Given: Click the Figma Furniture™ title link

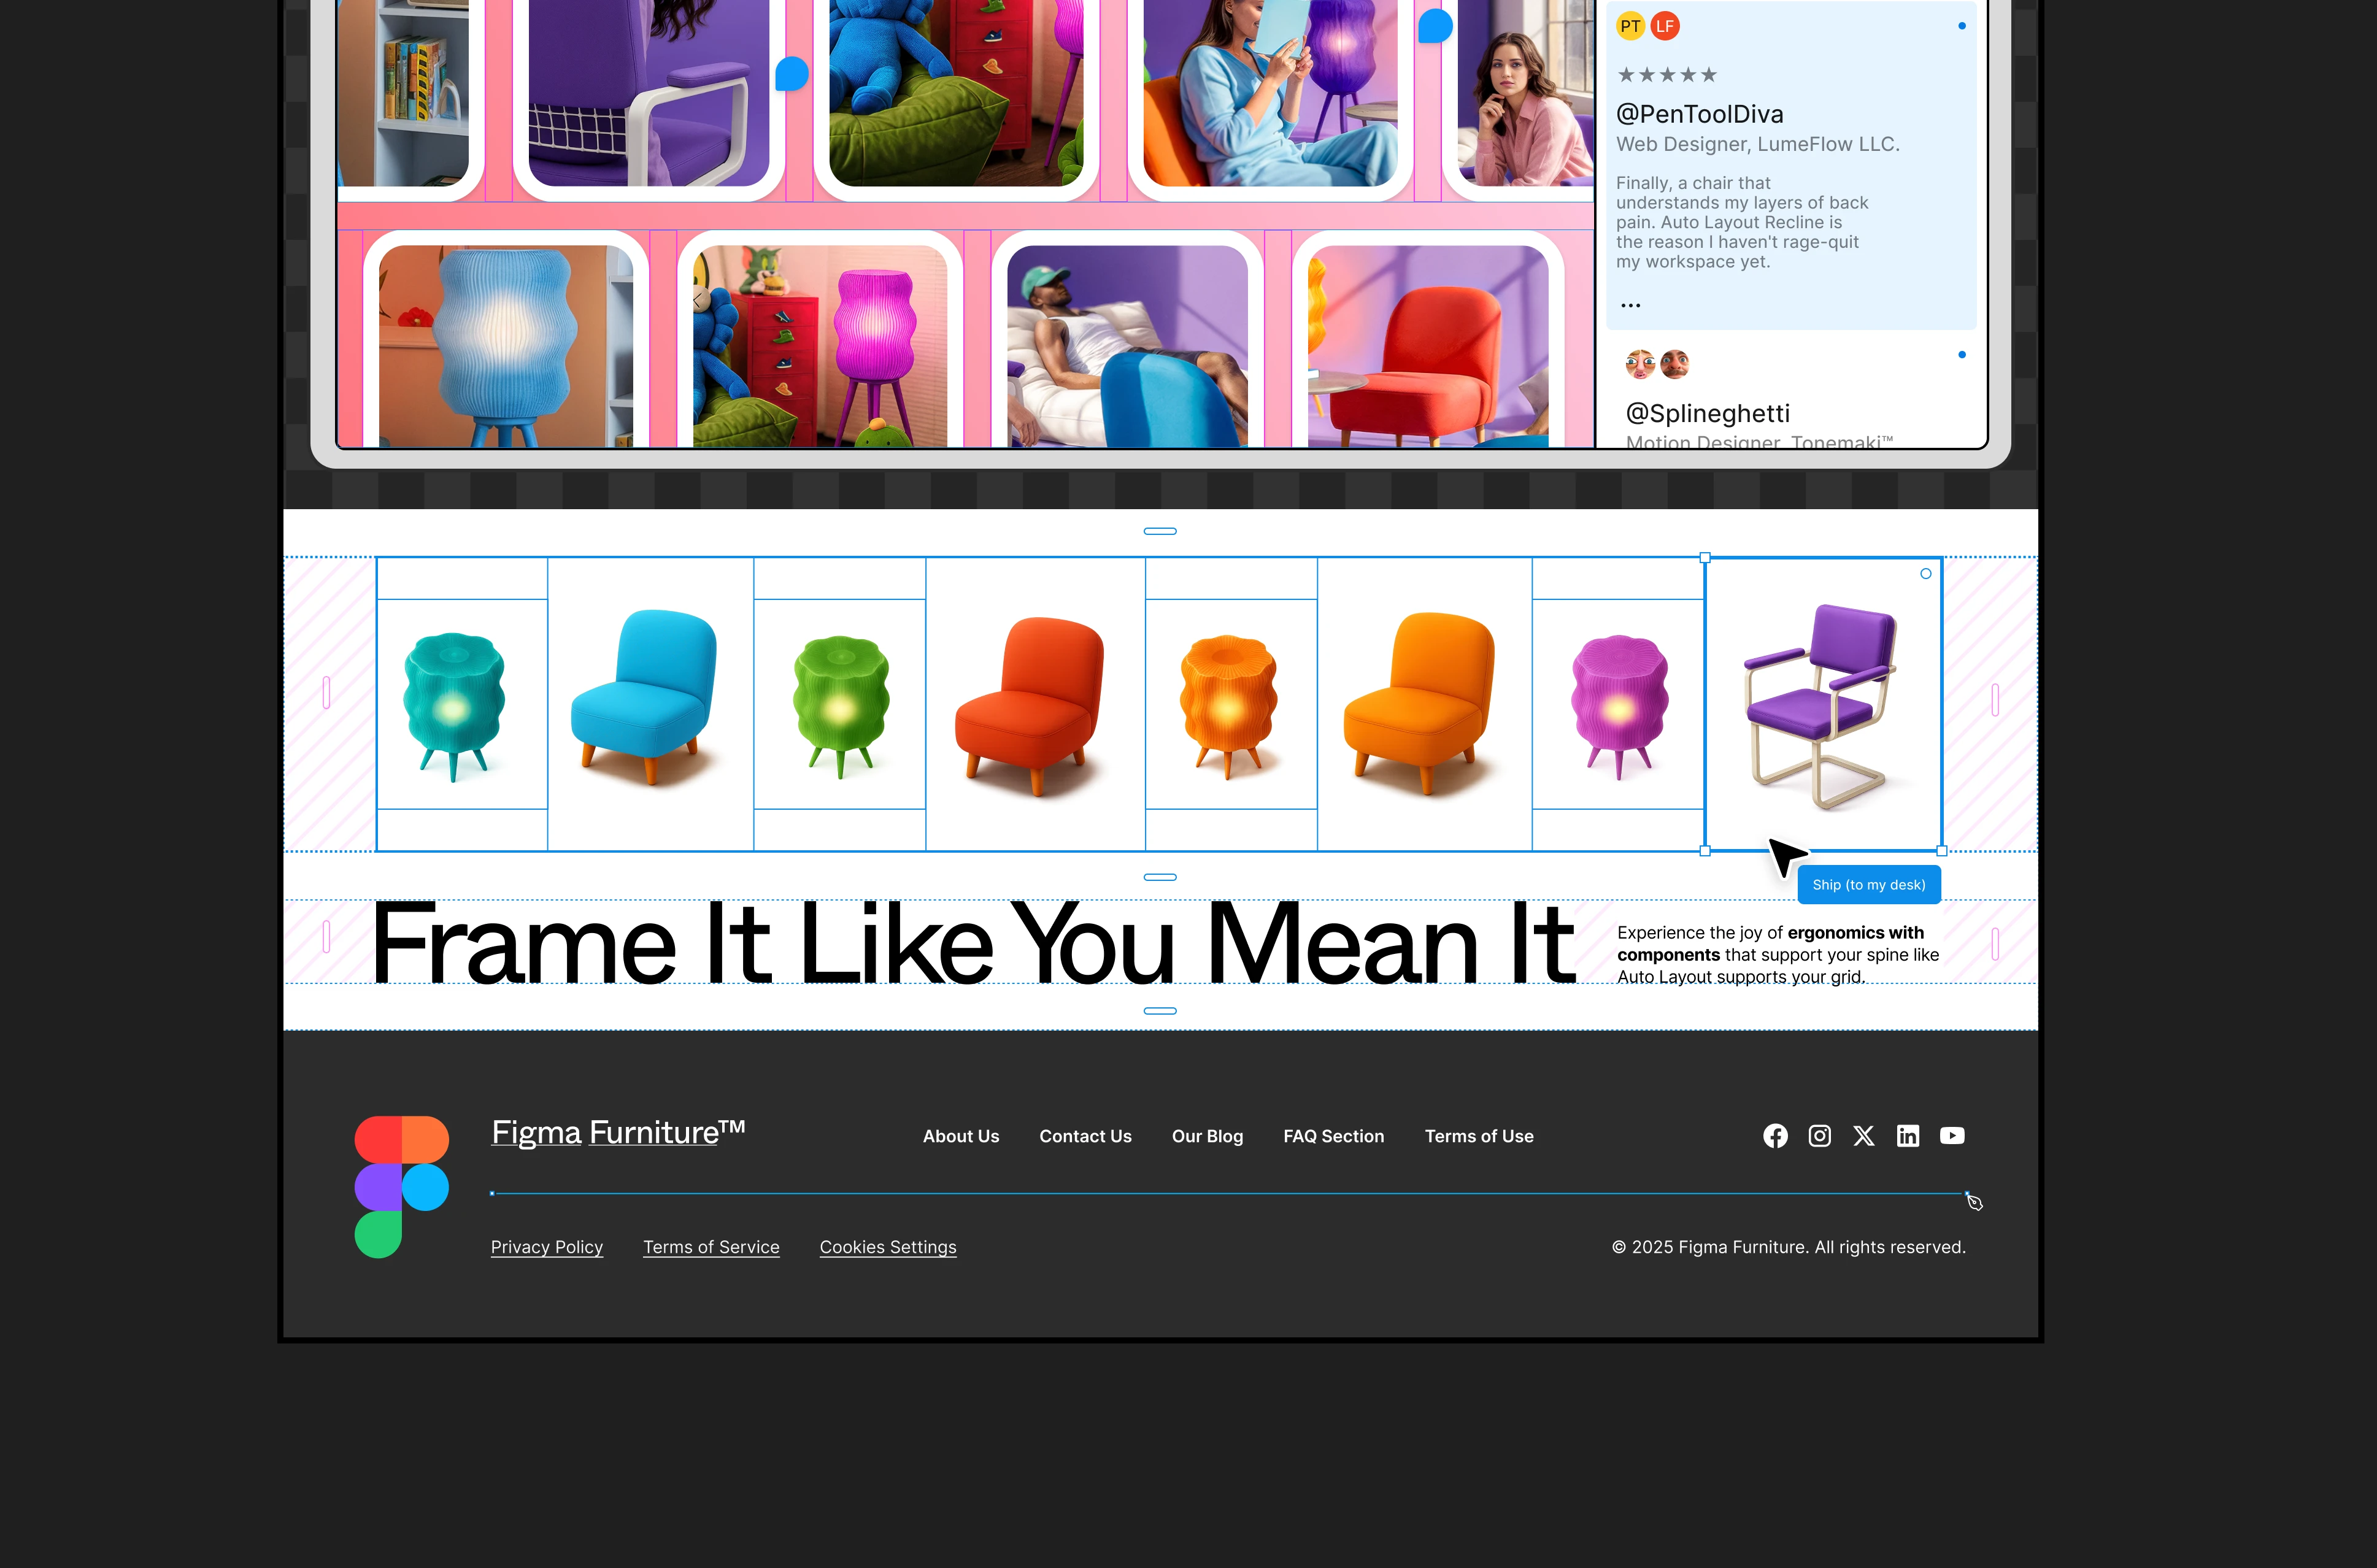Looking at the screenshot, I should pyautogui.click(x=617, y=1132).
